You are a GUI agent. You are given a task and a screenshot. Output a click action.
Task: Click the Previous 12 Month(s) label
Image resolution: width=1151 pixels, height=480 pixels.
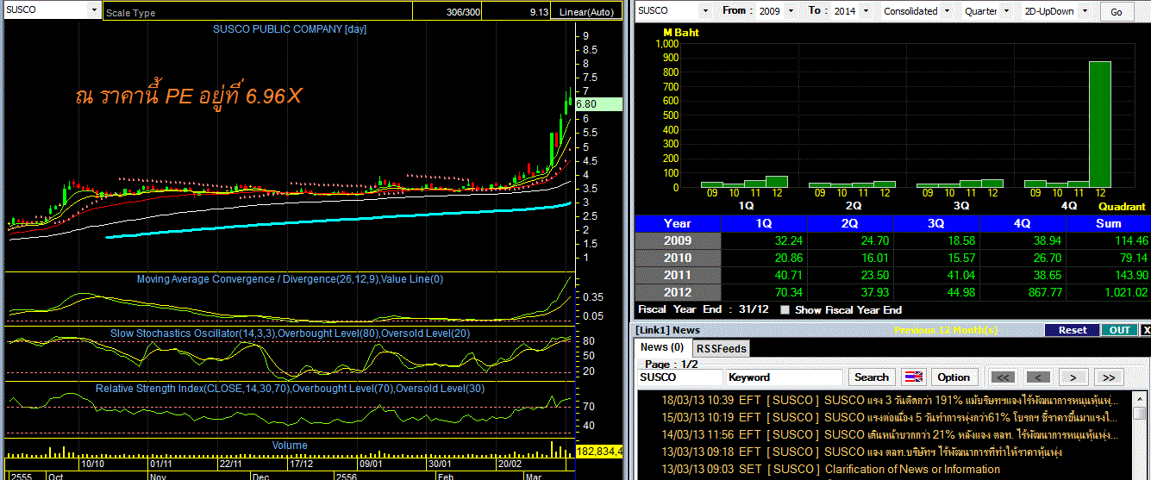(x=945, y=330)
